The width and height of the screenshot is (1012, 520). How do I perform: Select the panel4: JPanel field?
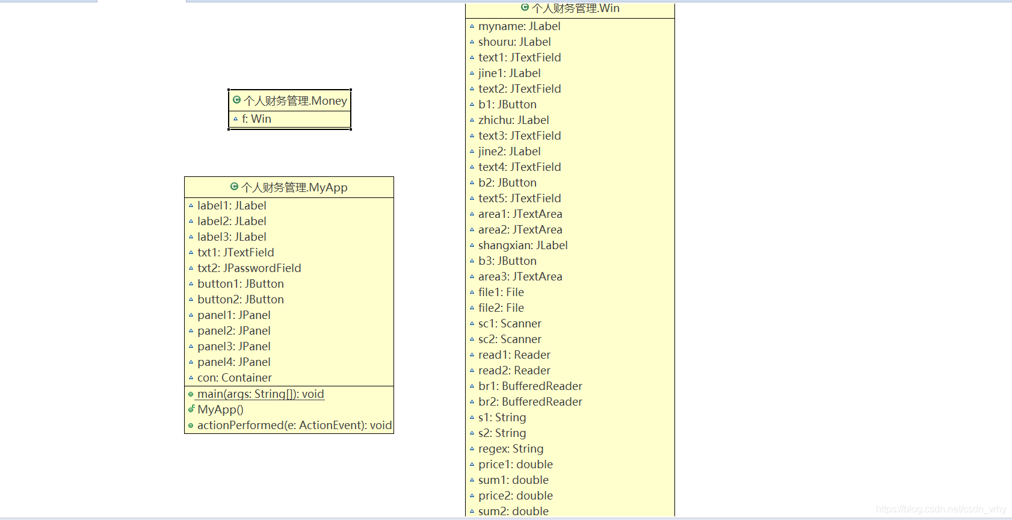pyautogui.click(x=234, y=362)
